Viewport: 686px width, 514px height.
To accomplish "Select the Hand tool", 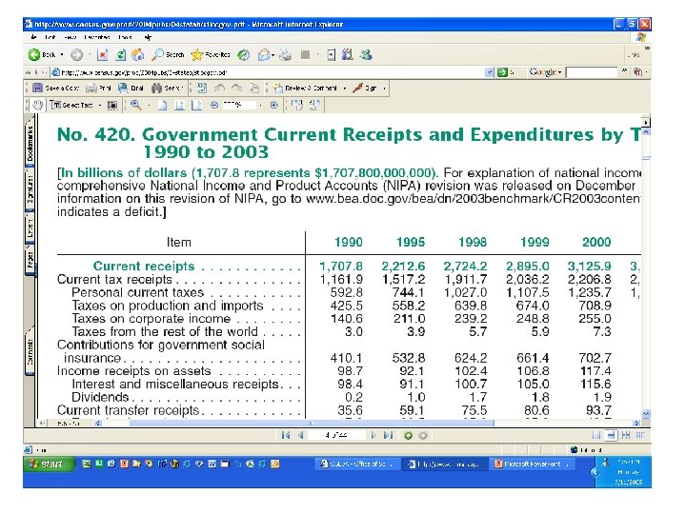I will pos(38,105).
